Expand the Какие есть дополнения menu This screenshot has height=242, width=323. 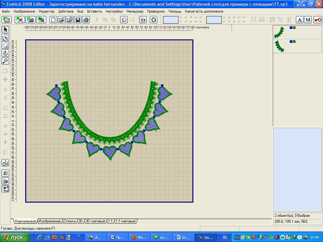pos(204,11)
